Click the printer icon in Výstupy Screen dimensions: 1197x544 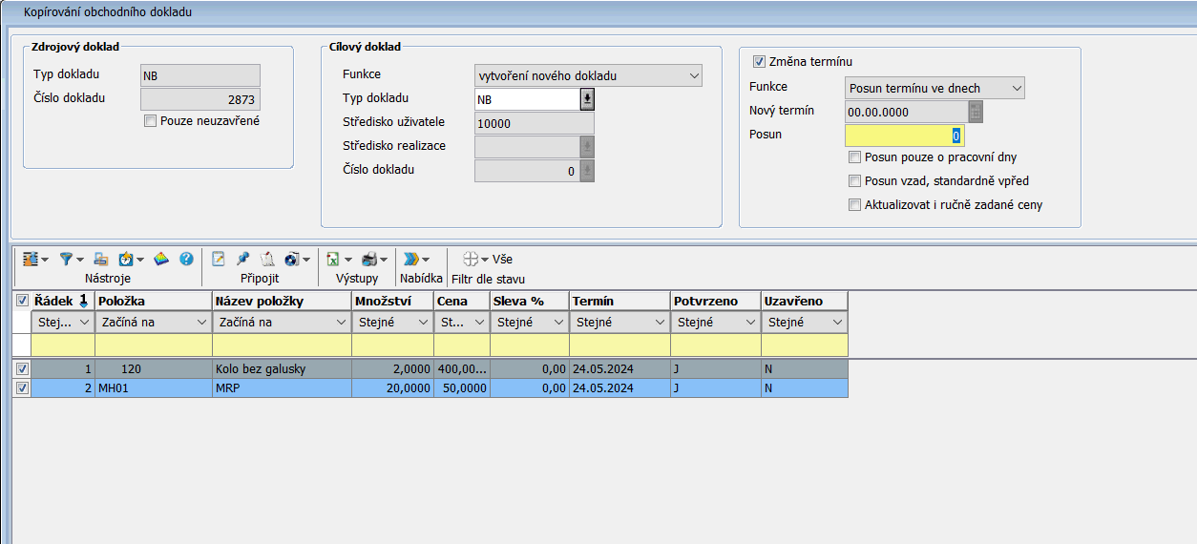[x=369, y=259]
